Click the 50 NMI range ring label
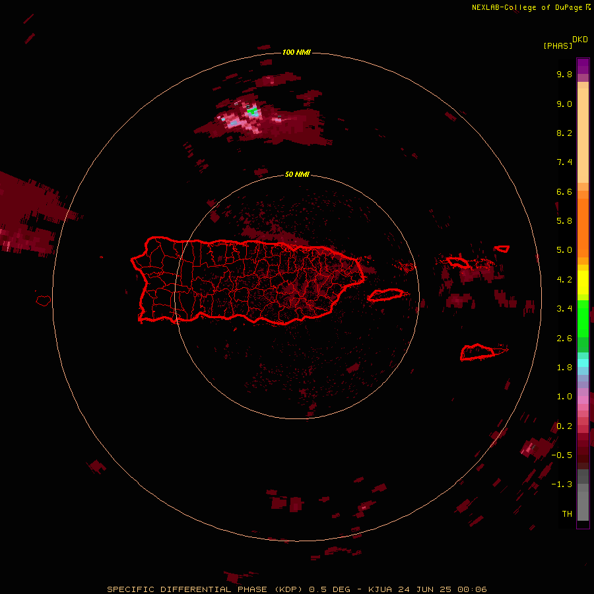The width and height of the screenshot is (594, 594). (x=297, y=174)
